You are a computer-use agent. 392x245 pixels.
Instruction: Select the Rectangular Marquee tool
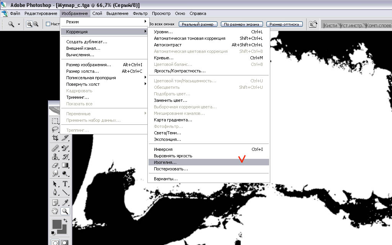[55, 121]
